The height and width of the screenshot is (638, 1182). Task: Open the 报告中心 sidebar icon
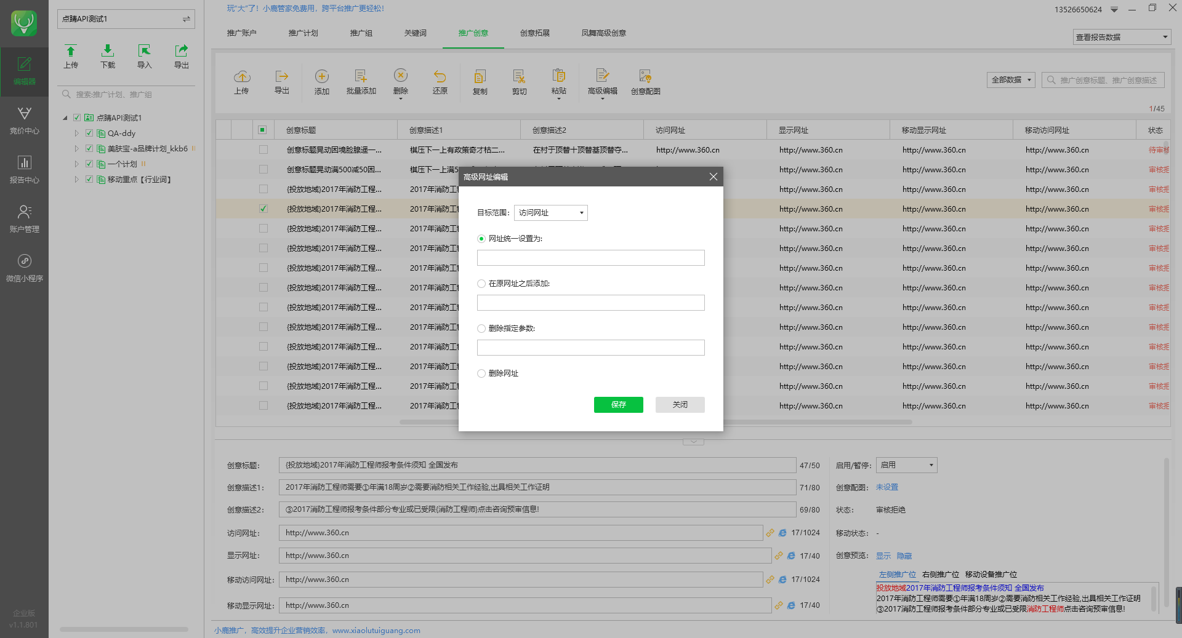[x=24, y=170]
